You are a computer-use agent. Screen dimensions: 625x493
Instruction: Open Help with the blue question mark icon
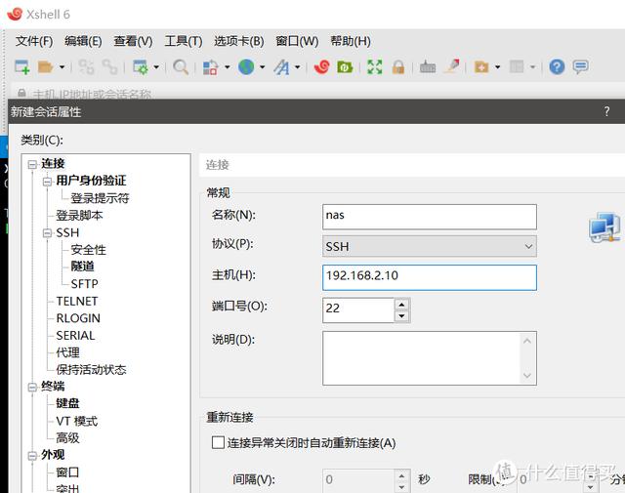coord(557,67)
